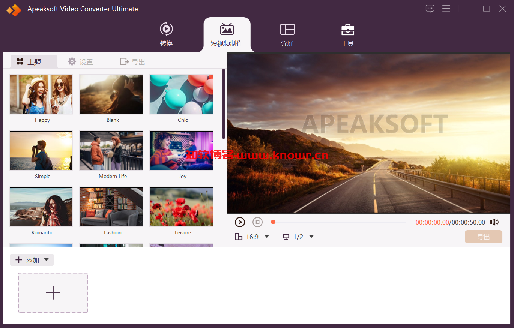Close the Apeaksoft Video Converter window
The width and height of the screenshot is (514, 328).
pos(503,9)
